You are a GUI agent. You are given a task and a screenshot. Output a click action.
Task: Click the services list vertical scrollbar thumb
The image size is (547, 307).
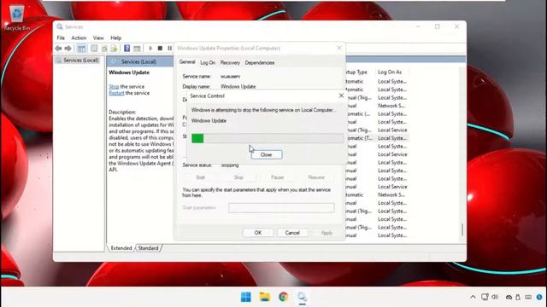462,229
